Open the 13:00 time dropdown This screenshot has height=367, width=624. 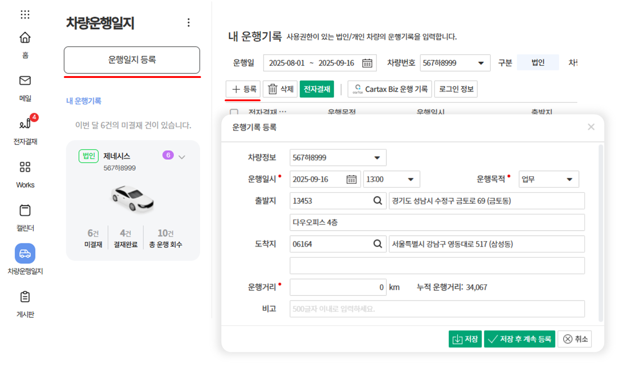pyautogui.click(x=410, y=179)
